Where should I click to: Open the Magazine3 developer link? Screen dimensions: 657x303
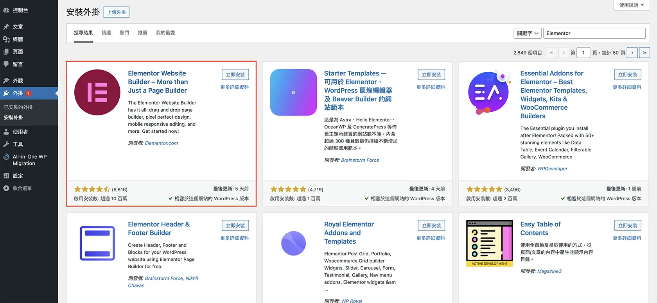[549, 271]
